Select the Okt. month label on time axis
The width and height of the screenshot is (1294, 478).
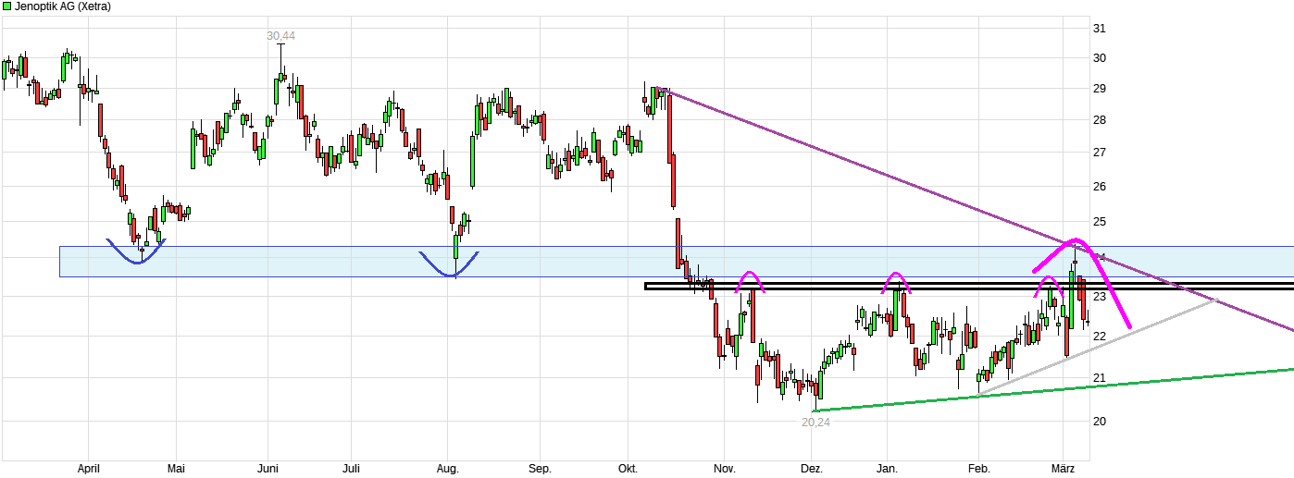pos(629,470)
